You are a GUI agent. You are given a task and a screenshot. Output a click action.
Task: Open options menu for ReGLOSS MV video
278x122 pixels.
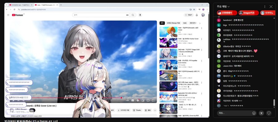coord(201,93)
